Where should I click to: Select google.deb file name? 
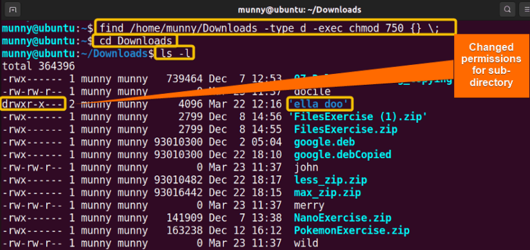pos(324,142)
